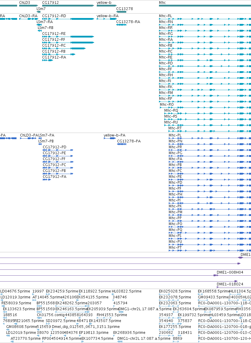The image size is (251, 343).
Task: Click transcript Mhc-RL
Action: coord(165,16)
